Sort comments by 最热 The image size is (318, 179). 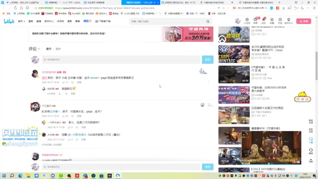click(x=48, y=49)
